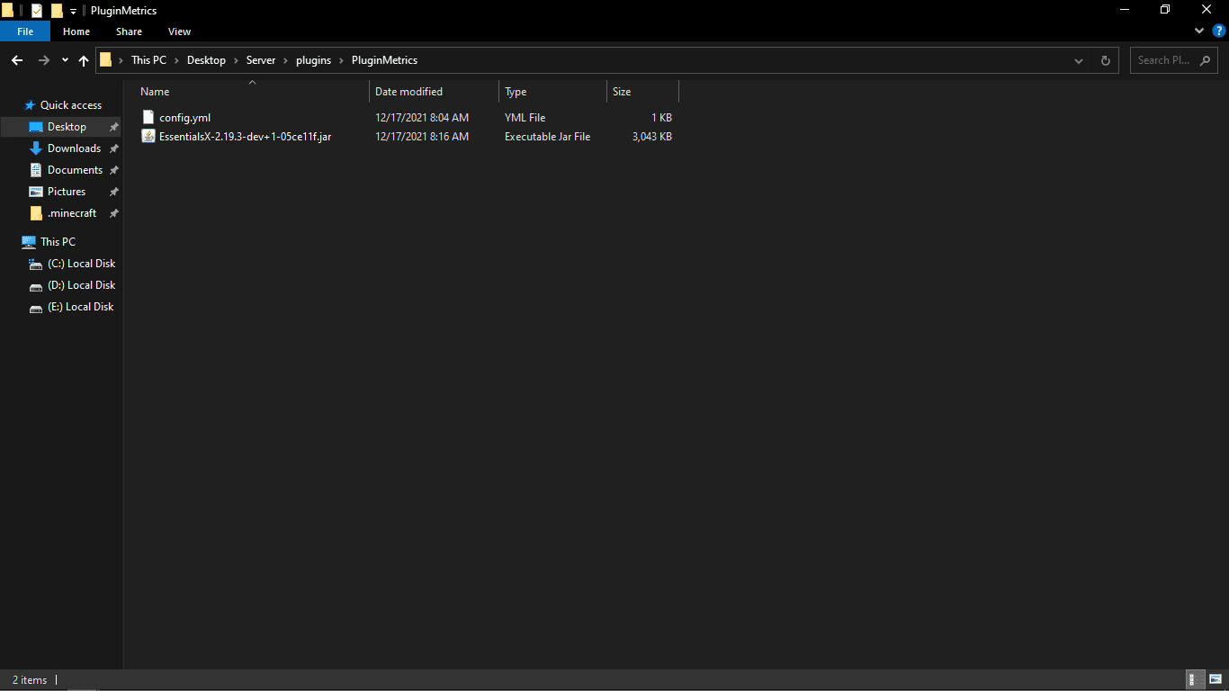Open Downloads from the sidebar

click(x=74, y=148)
